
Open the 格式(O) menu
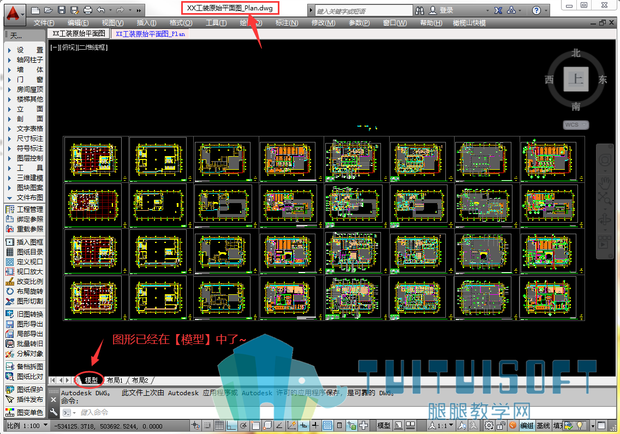click(x=181, y=23)
